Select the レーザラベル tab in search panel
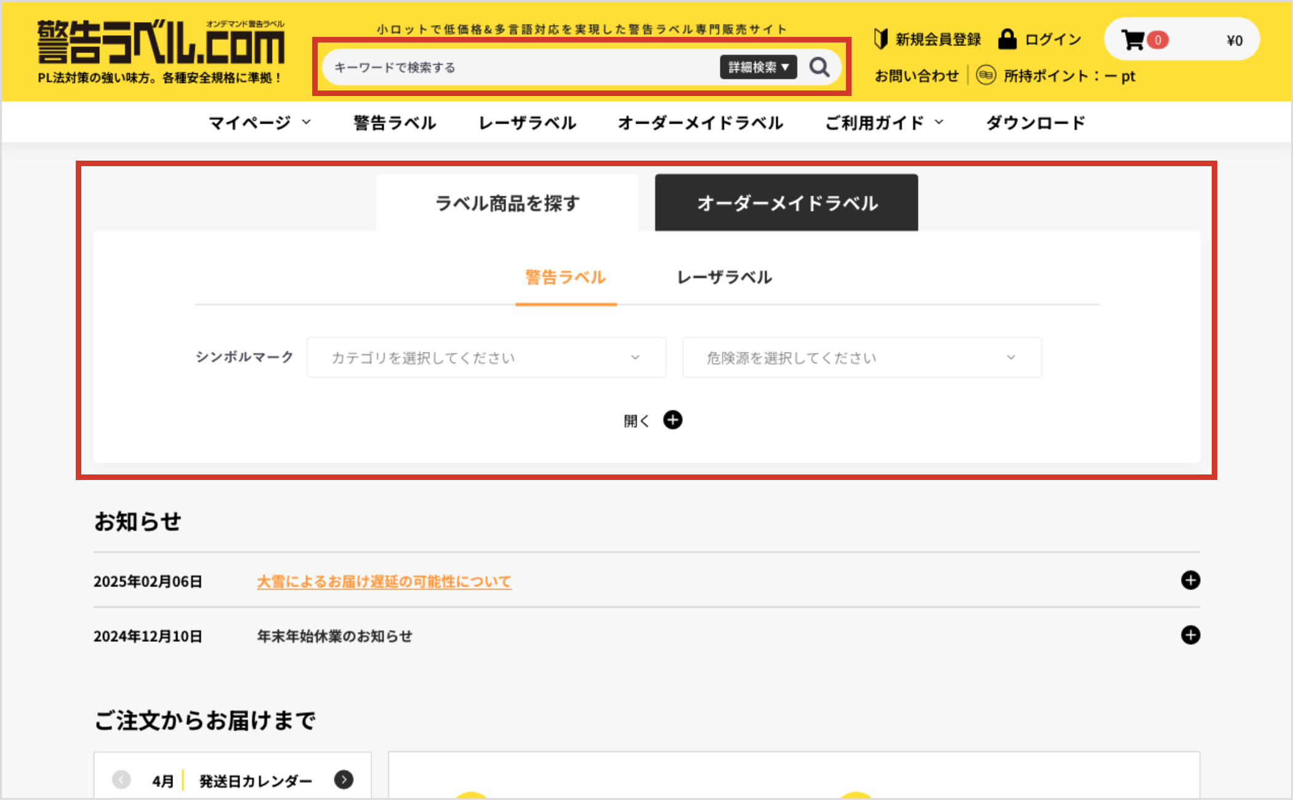 tap(724, 278)
